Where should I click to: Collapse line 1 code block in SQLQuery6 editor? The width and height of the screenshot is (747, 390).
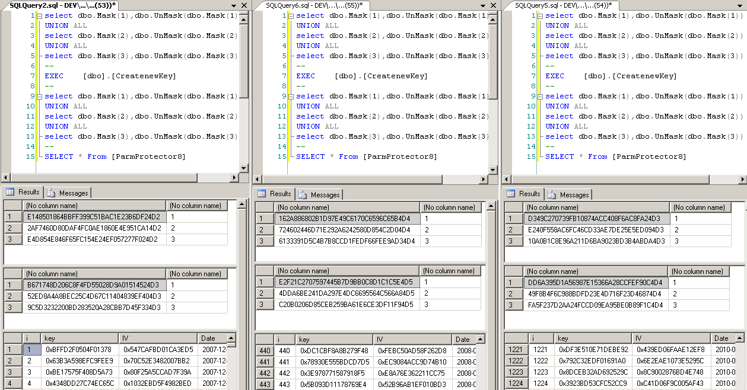[291, 15]
